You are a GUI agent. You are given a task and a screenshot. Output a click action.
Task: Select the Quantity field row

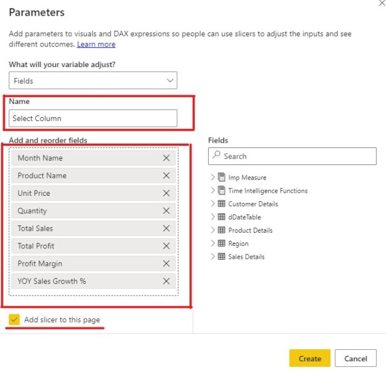click(x=93, y=211)
